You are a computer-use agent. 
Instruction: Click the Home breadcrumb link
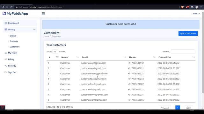[46, 36]
